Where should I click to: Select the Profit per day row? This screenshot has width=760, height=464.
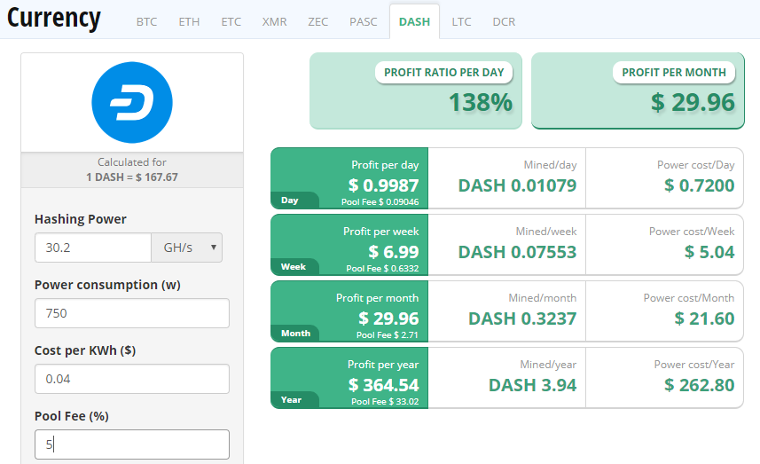click(507, 178)
